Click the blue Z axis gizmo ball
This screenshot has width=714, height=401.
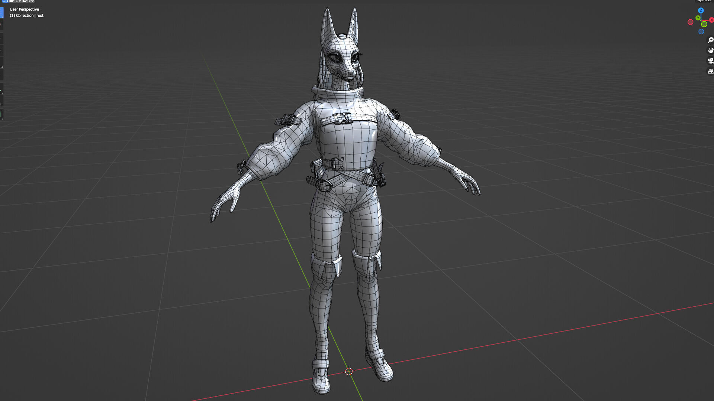point(701,10)
